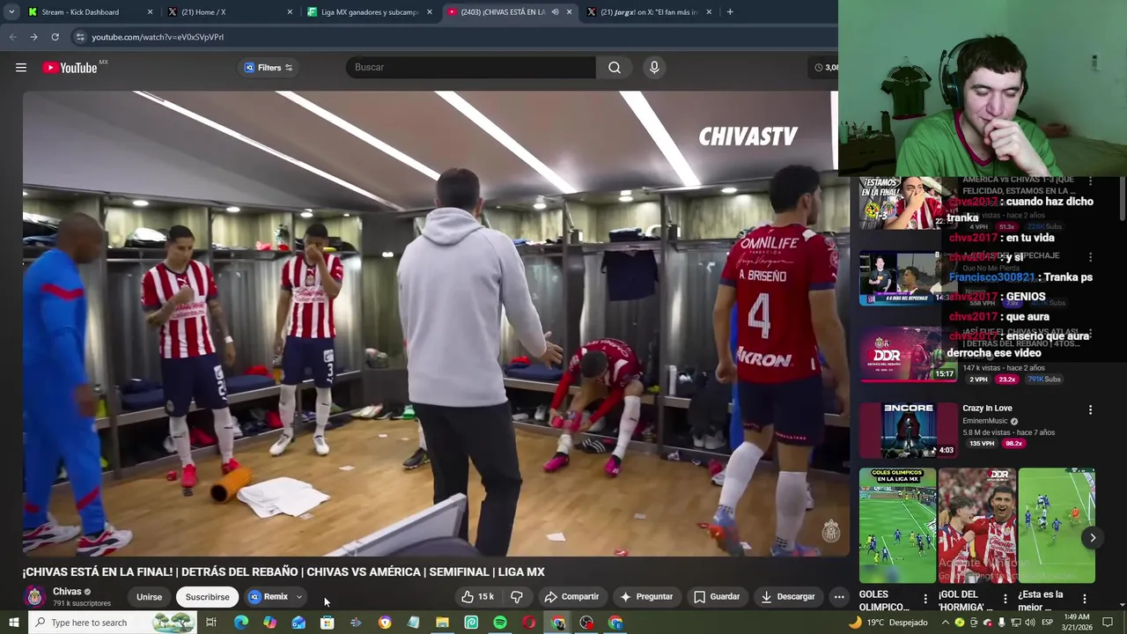Open Outlook from the taskbar
Viewport: 1127px width, 634px height.
tap(298, 623)
